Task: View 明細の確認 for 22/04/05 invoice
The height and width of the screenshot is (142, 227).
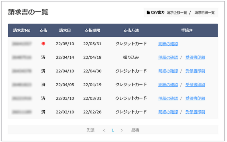Action: [168, 85]
